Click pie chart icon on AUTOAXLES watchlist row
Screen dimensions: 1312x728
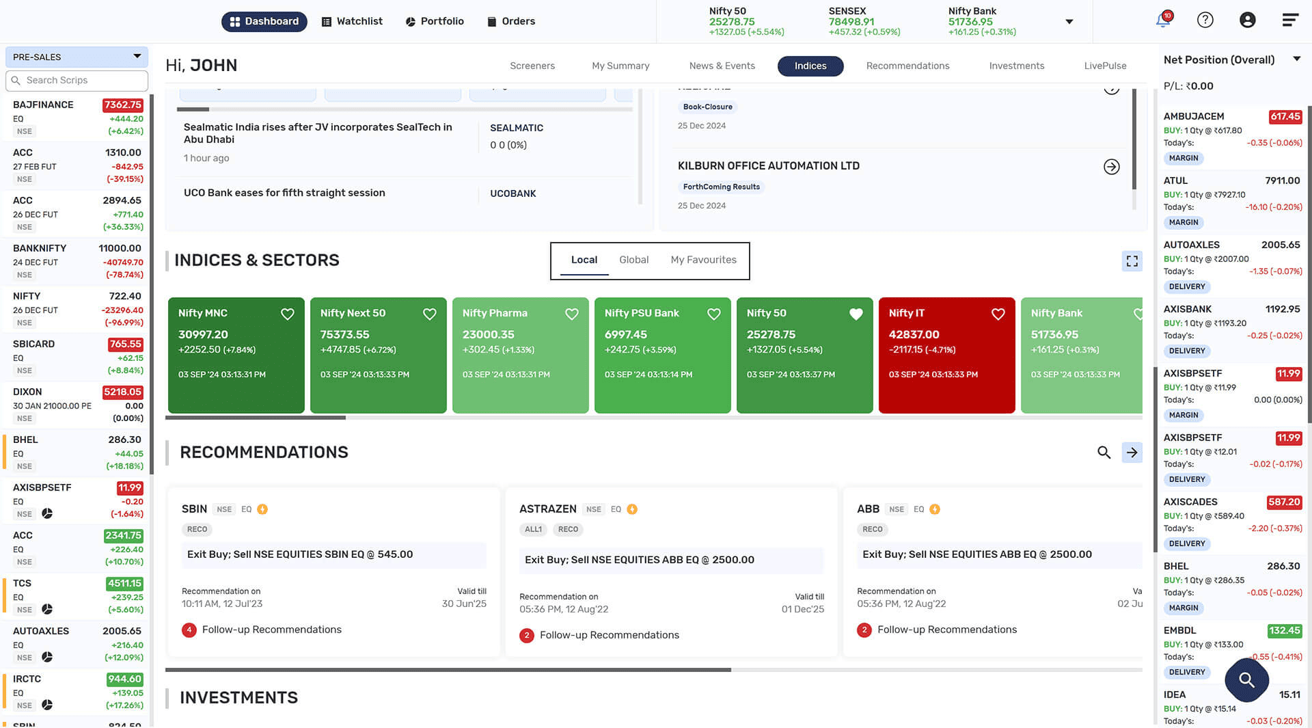47,657
